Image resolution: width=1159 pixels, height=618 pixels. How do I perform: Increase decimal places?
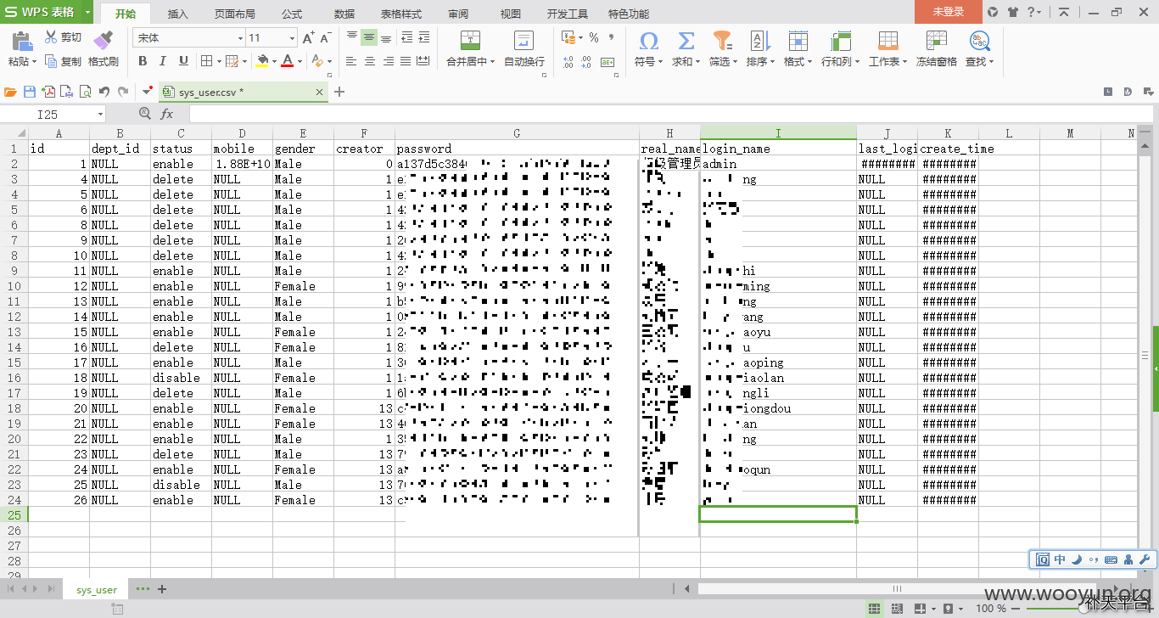[x=568, y=61]
